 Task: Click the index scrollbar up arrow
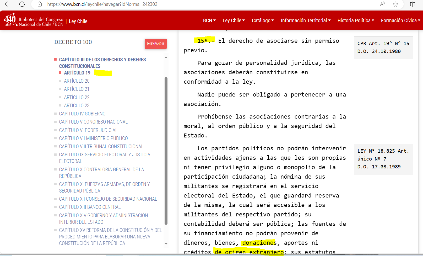[166, 57]
